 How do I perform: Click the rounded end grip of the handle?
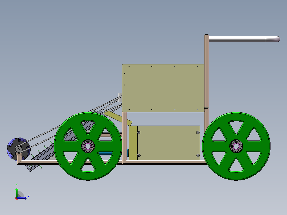(273, 39)
